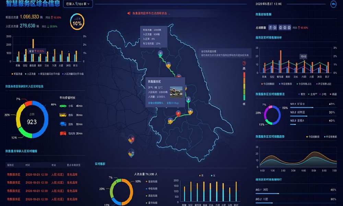Click the red question mark help icon

(244, 63)
